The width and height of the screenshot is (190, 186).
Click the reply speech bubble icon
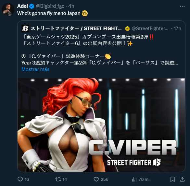click(x=20, y=179)
